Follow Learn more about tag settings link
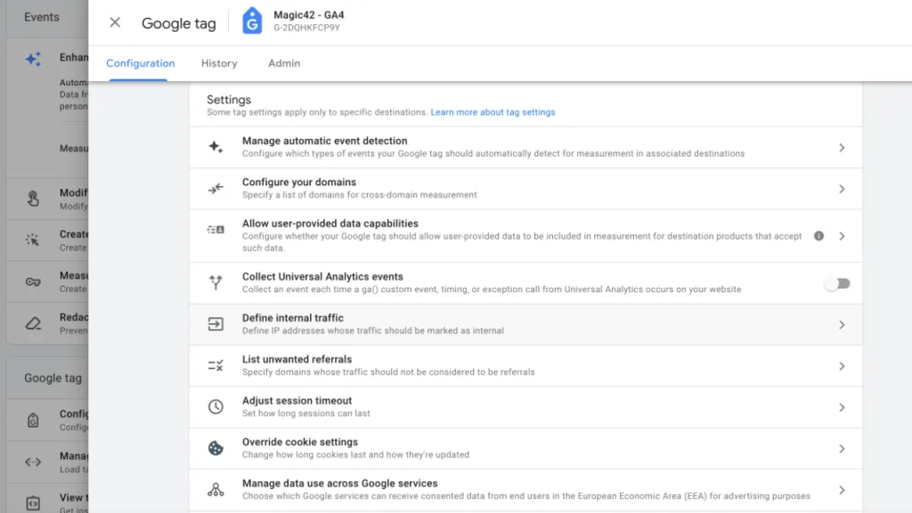 pos(493,112)
